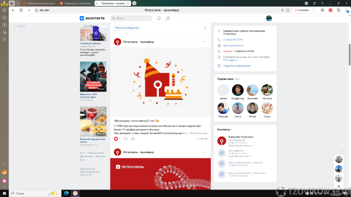Open browser menu hamburger icon
This screenshot has width=351, height=197.
point(322,3)
